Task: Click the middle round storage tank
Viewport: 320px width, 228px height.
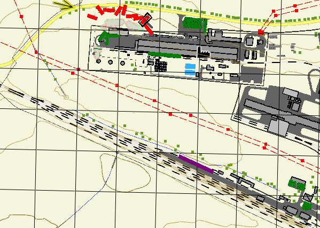Action: 111,62
